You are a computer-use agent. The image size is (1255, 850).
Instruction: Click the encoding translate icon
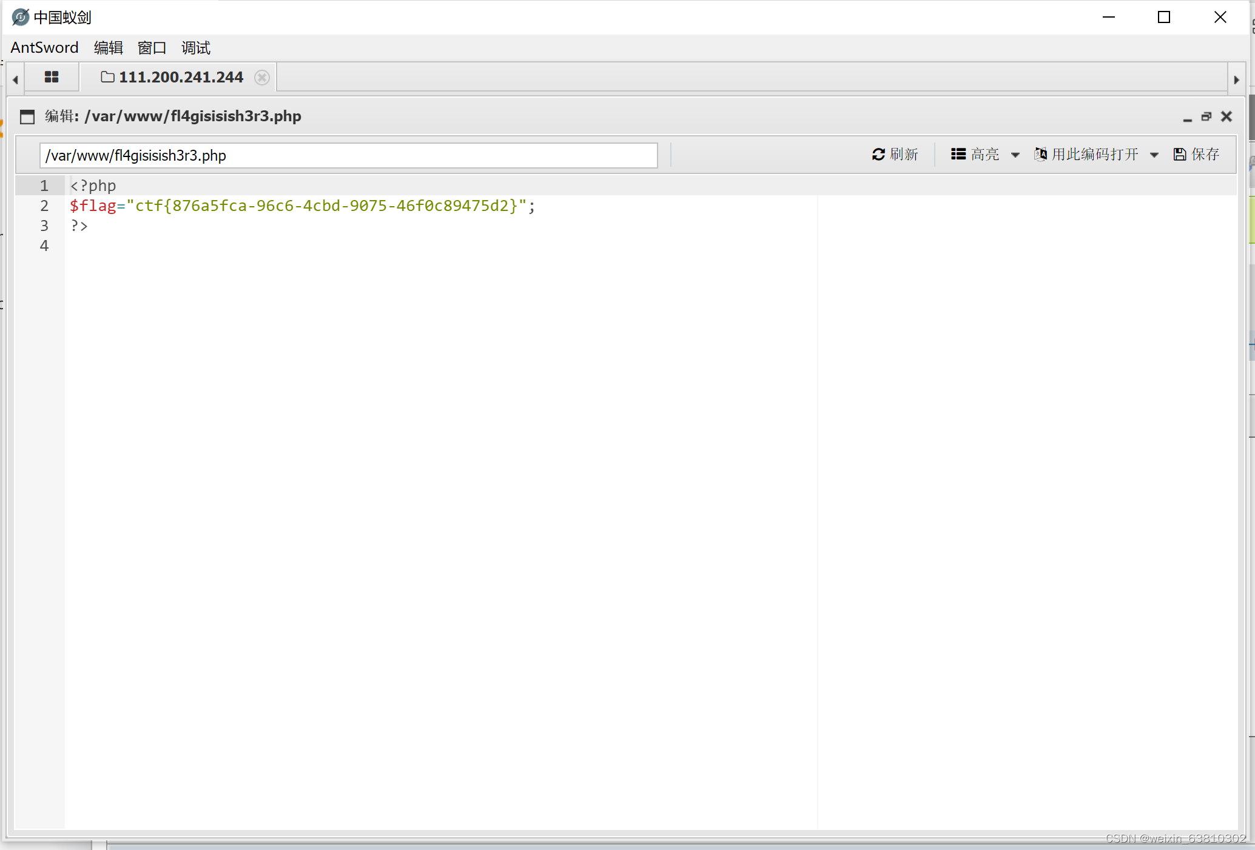point(1040,155)
